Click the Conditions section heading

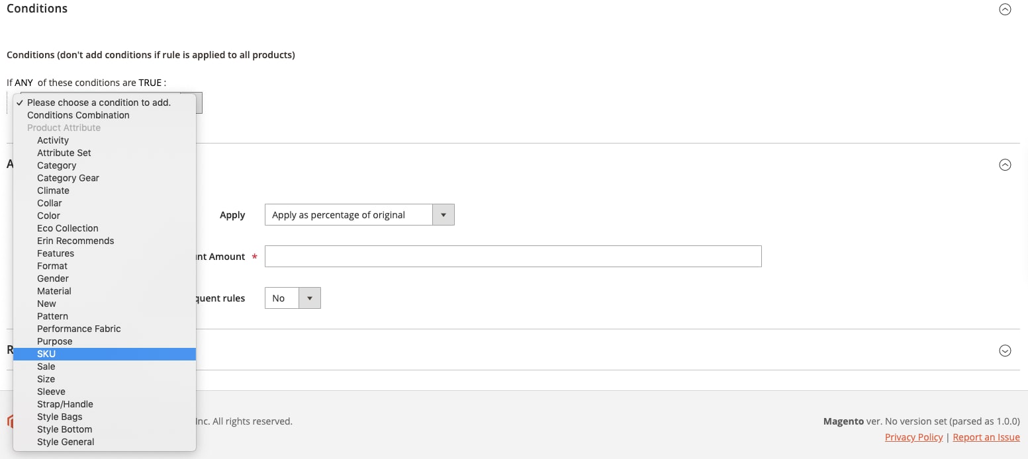click(x=37, y=9)
